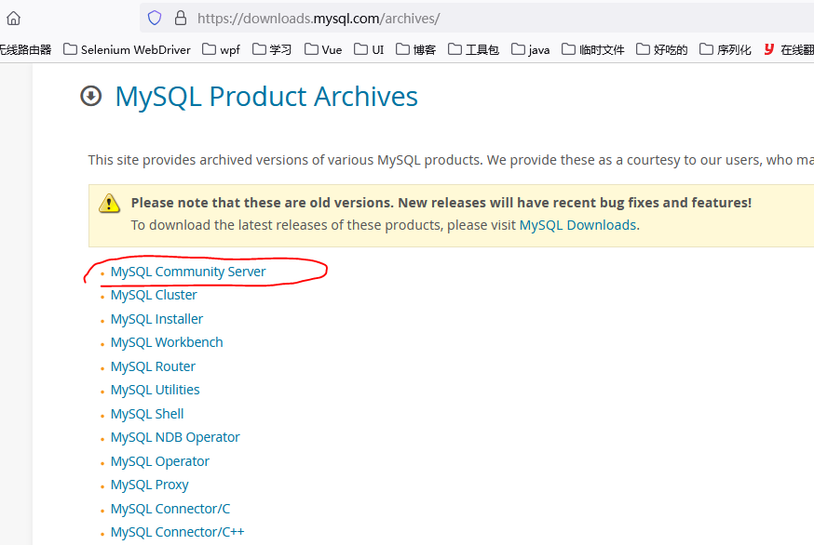This screenshot has width=814, height=545.
Task: Follow the MySQL Downloads link
Action: point(577,225)
